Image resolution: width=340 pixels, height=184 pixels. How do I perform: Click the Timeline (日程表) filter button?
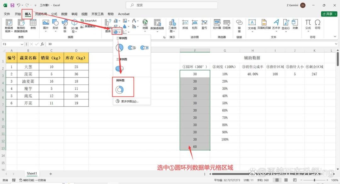(x=227, y=24)
